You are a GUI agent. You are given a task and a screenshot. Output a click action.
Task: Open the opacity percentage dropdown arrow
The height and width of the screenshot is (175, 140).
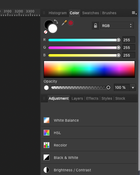click(x=133, y=88)
